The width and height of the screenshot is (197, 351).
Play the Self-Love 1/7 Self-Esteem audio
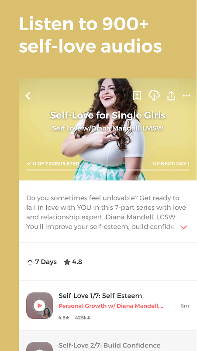(39, 305)
